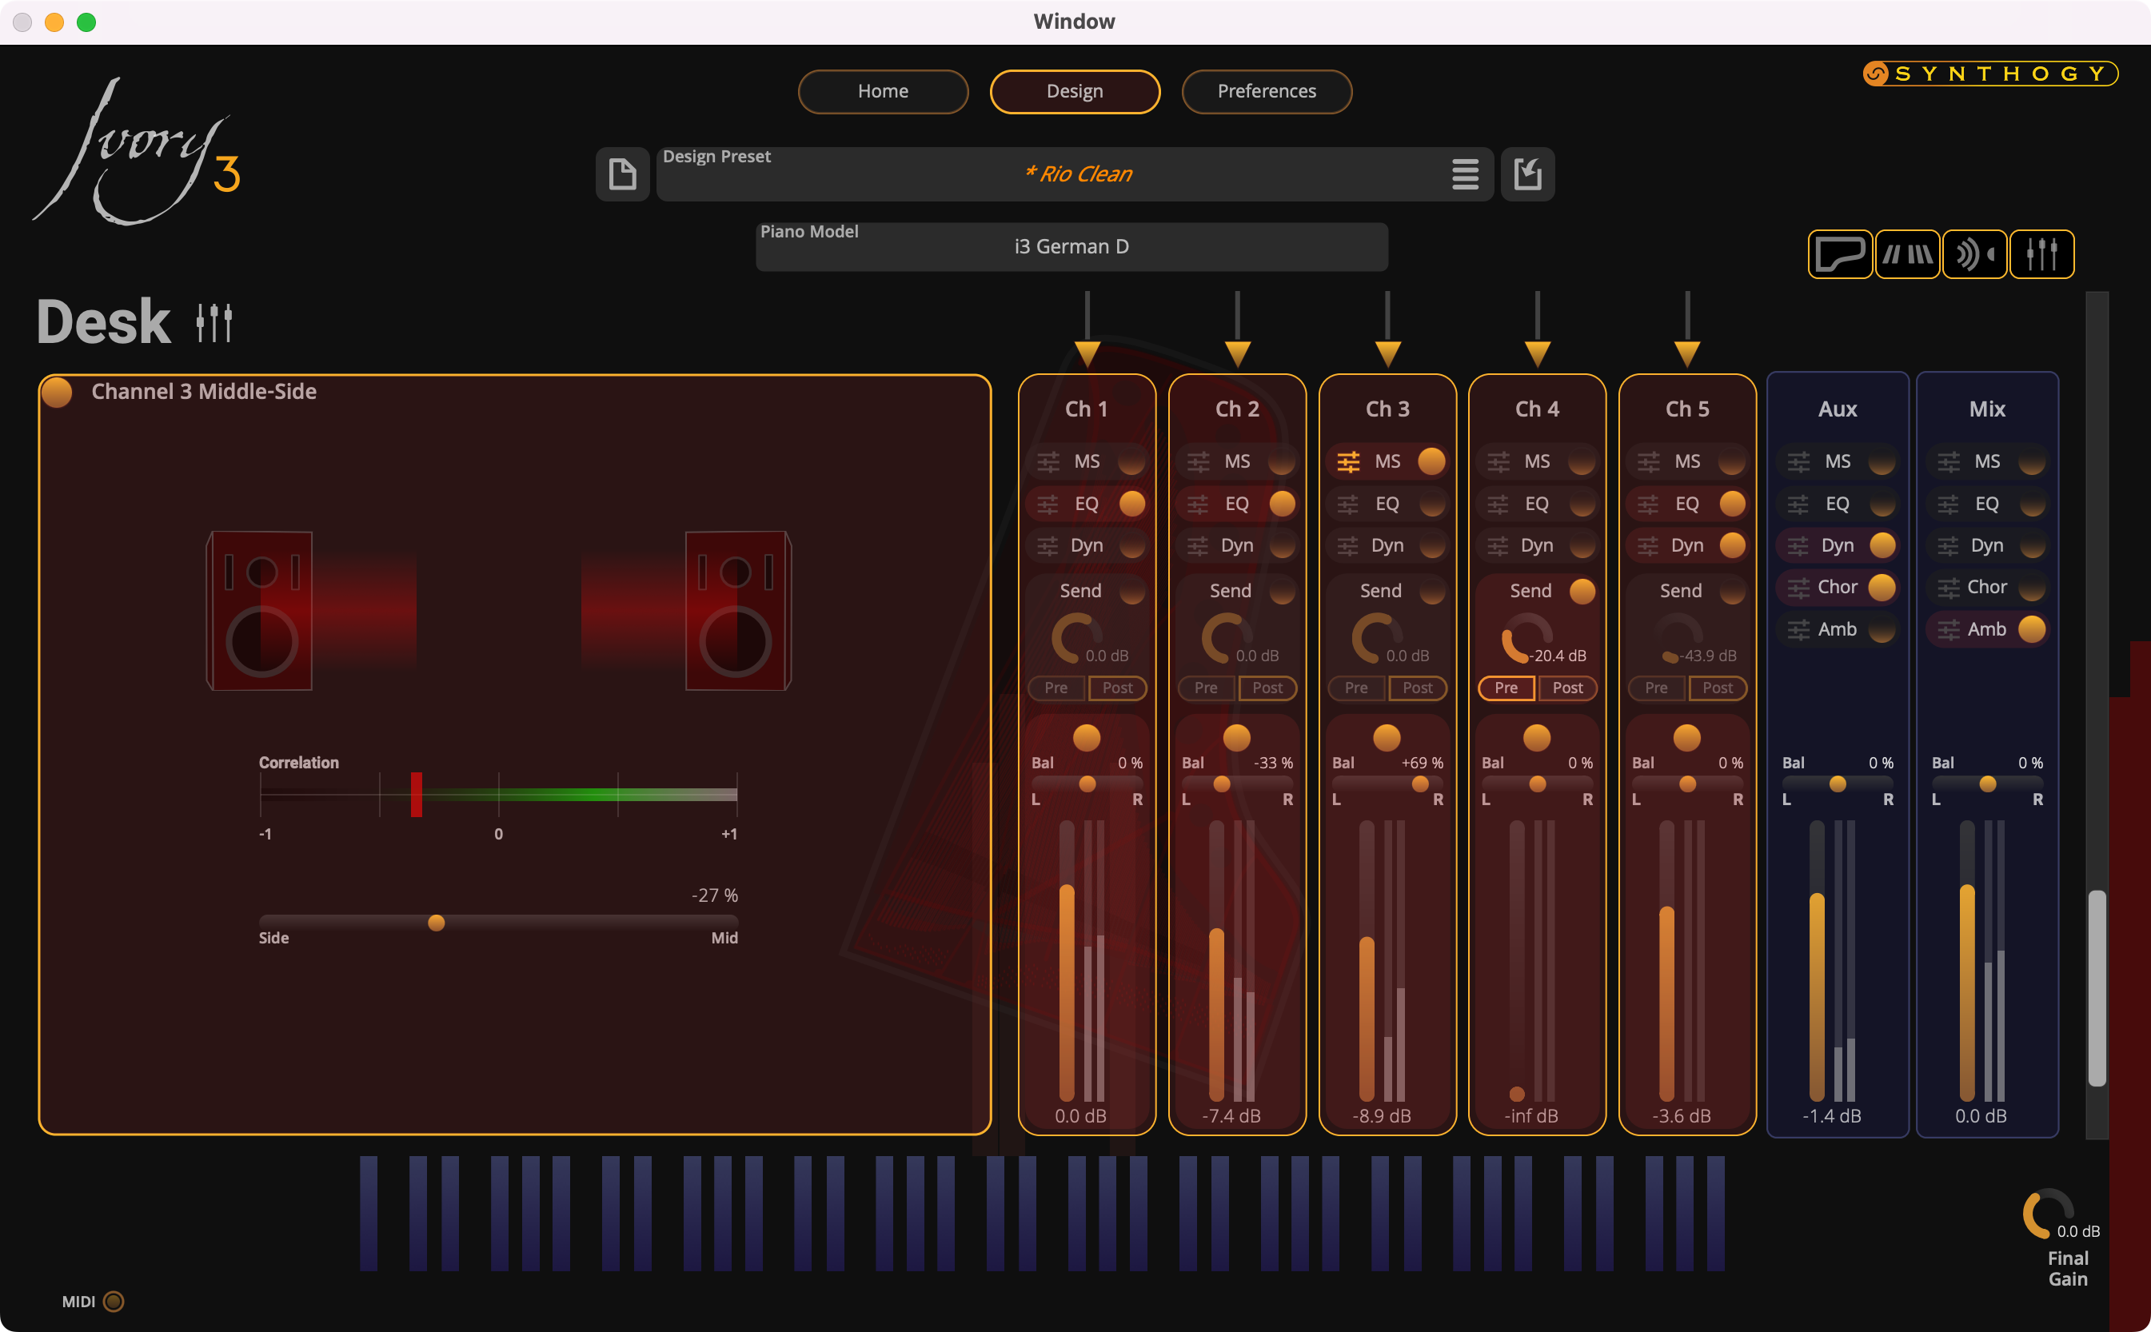
Task: Open the sound/speaker view icon
Action: pos(1975,254)
